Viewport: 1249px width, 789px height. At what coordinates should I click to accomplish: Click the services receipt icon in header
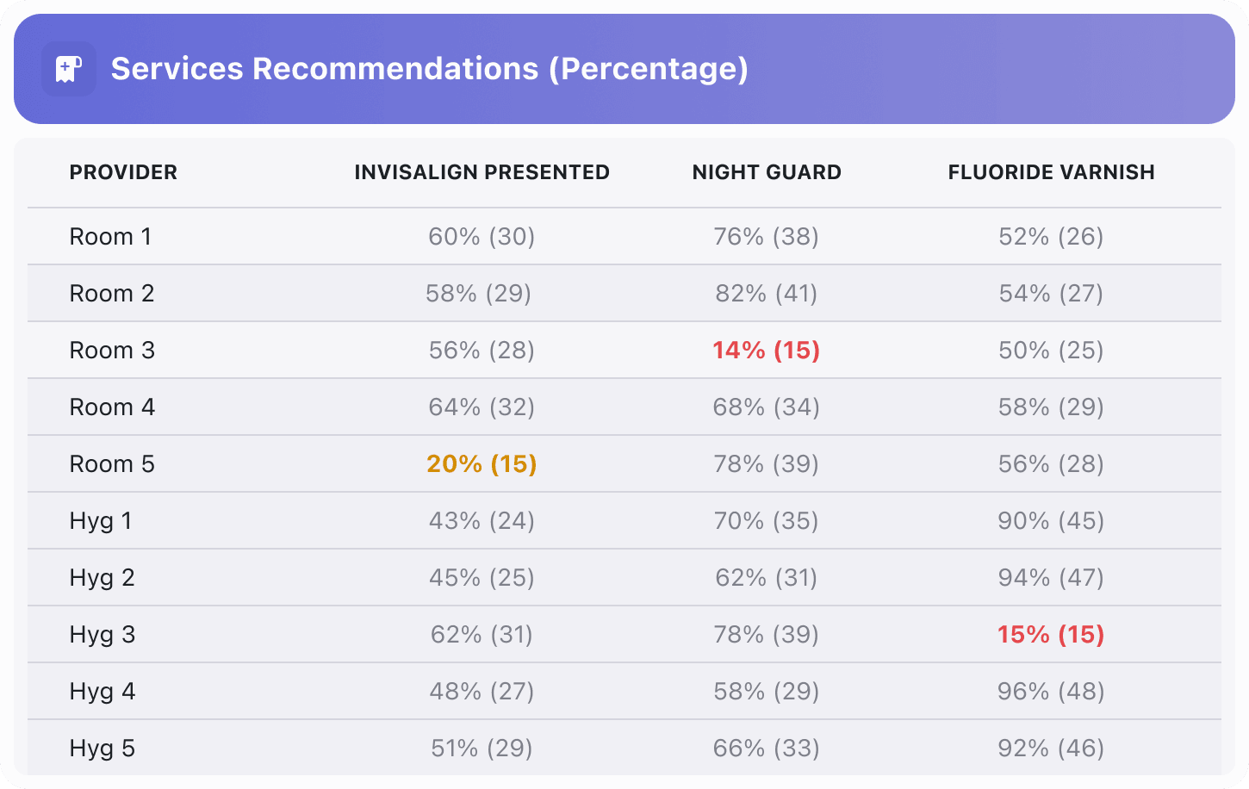(x=68, y=69)
